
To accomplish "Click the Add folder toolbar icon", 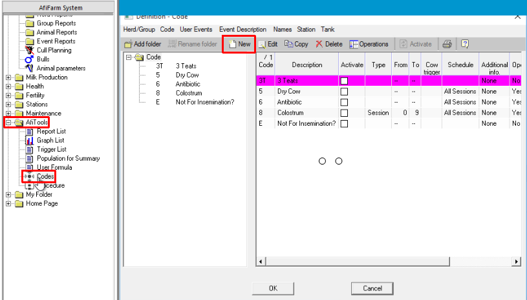I will [128, 45].
